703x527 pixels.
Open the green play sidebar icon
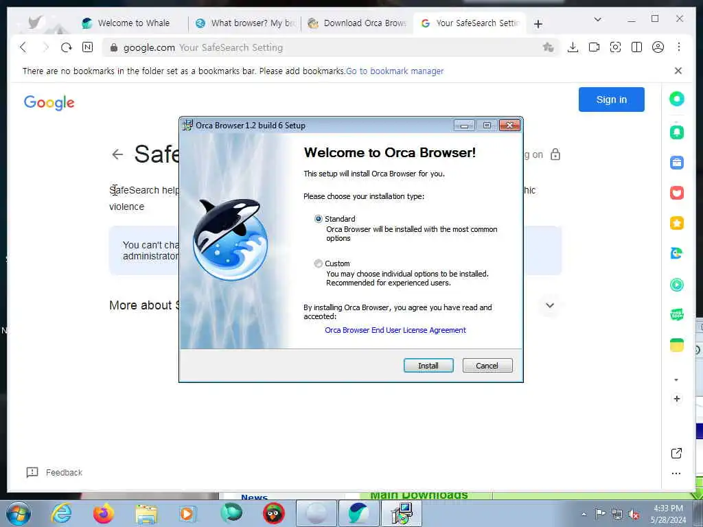pyautogui.click(x=676, y=285)
